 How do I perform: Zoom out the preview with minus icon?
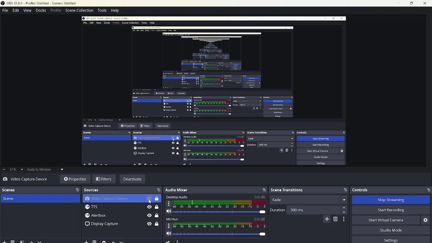pyautogui.click(x=4, y=169)
